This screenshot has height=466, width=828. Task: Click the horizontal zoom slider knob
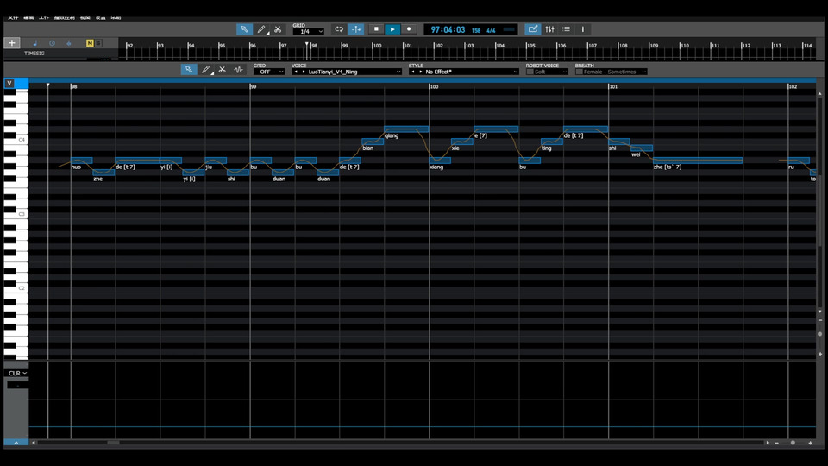(793, 443)
